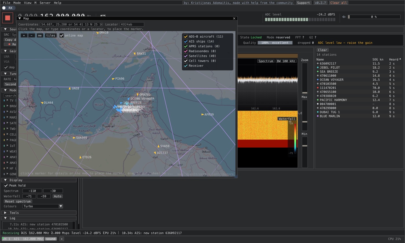The width and height of the screenshot is (405, 243).
Task: Toggle Cell towers layer checkbox
Action: (186, 61)
